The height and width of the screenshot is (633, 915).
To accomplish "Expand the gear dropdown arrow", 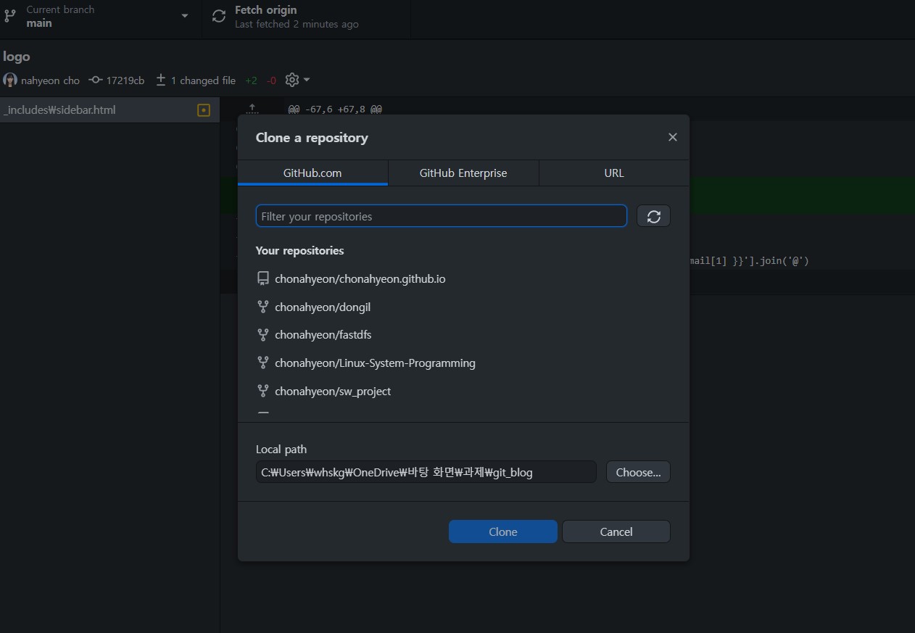I will coord(305,80).
